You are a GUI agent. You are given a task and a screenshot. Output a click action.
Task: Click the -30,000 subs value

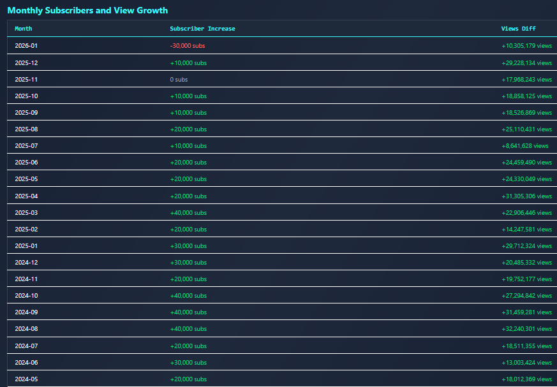coord(188,46)
